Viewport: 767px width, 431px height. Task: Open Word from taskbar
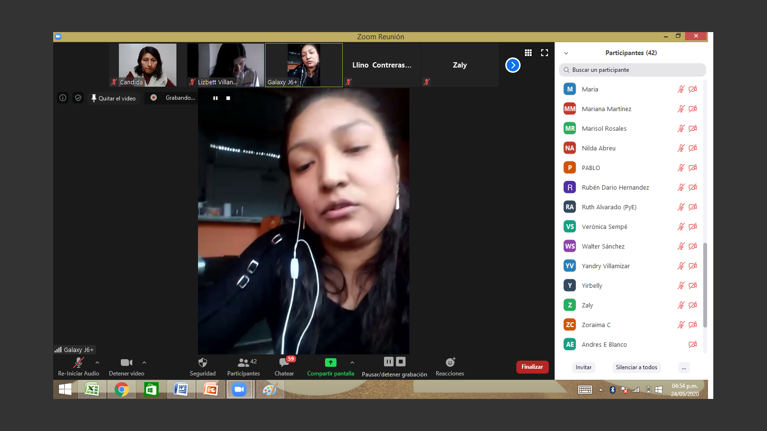[181, 390]
